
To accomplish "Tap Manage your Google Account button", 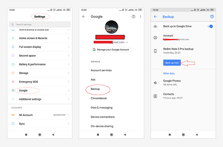I will pos(111,50).
